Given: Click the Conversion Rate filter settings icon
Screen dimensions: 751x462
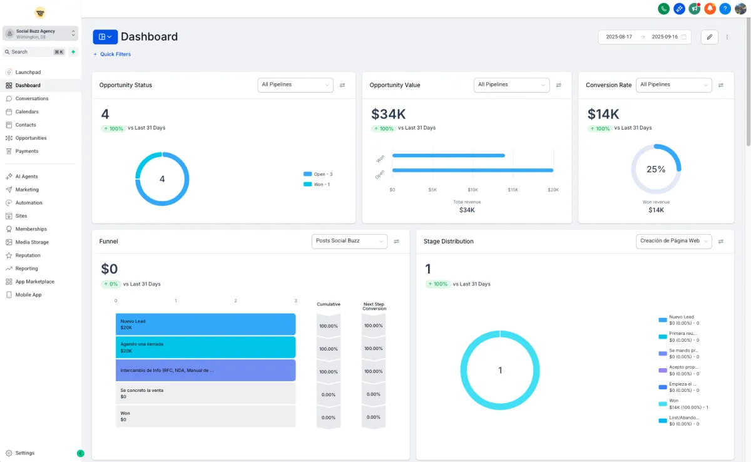Looking at the screenshot, I should (x=721, y=85).
